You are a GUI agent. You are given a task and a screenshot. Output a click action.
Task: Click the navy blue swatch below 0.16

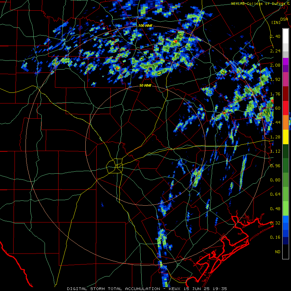pos(286,241)
